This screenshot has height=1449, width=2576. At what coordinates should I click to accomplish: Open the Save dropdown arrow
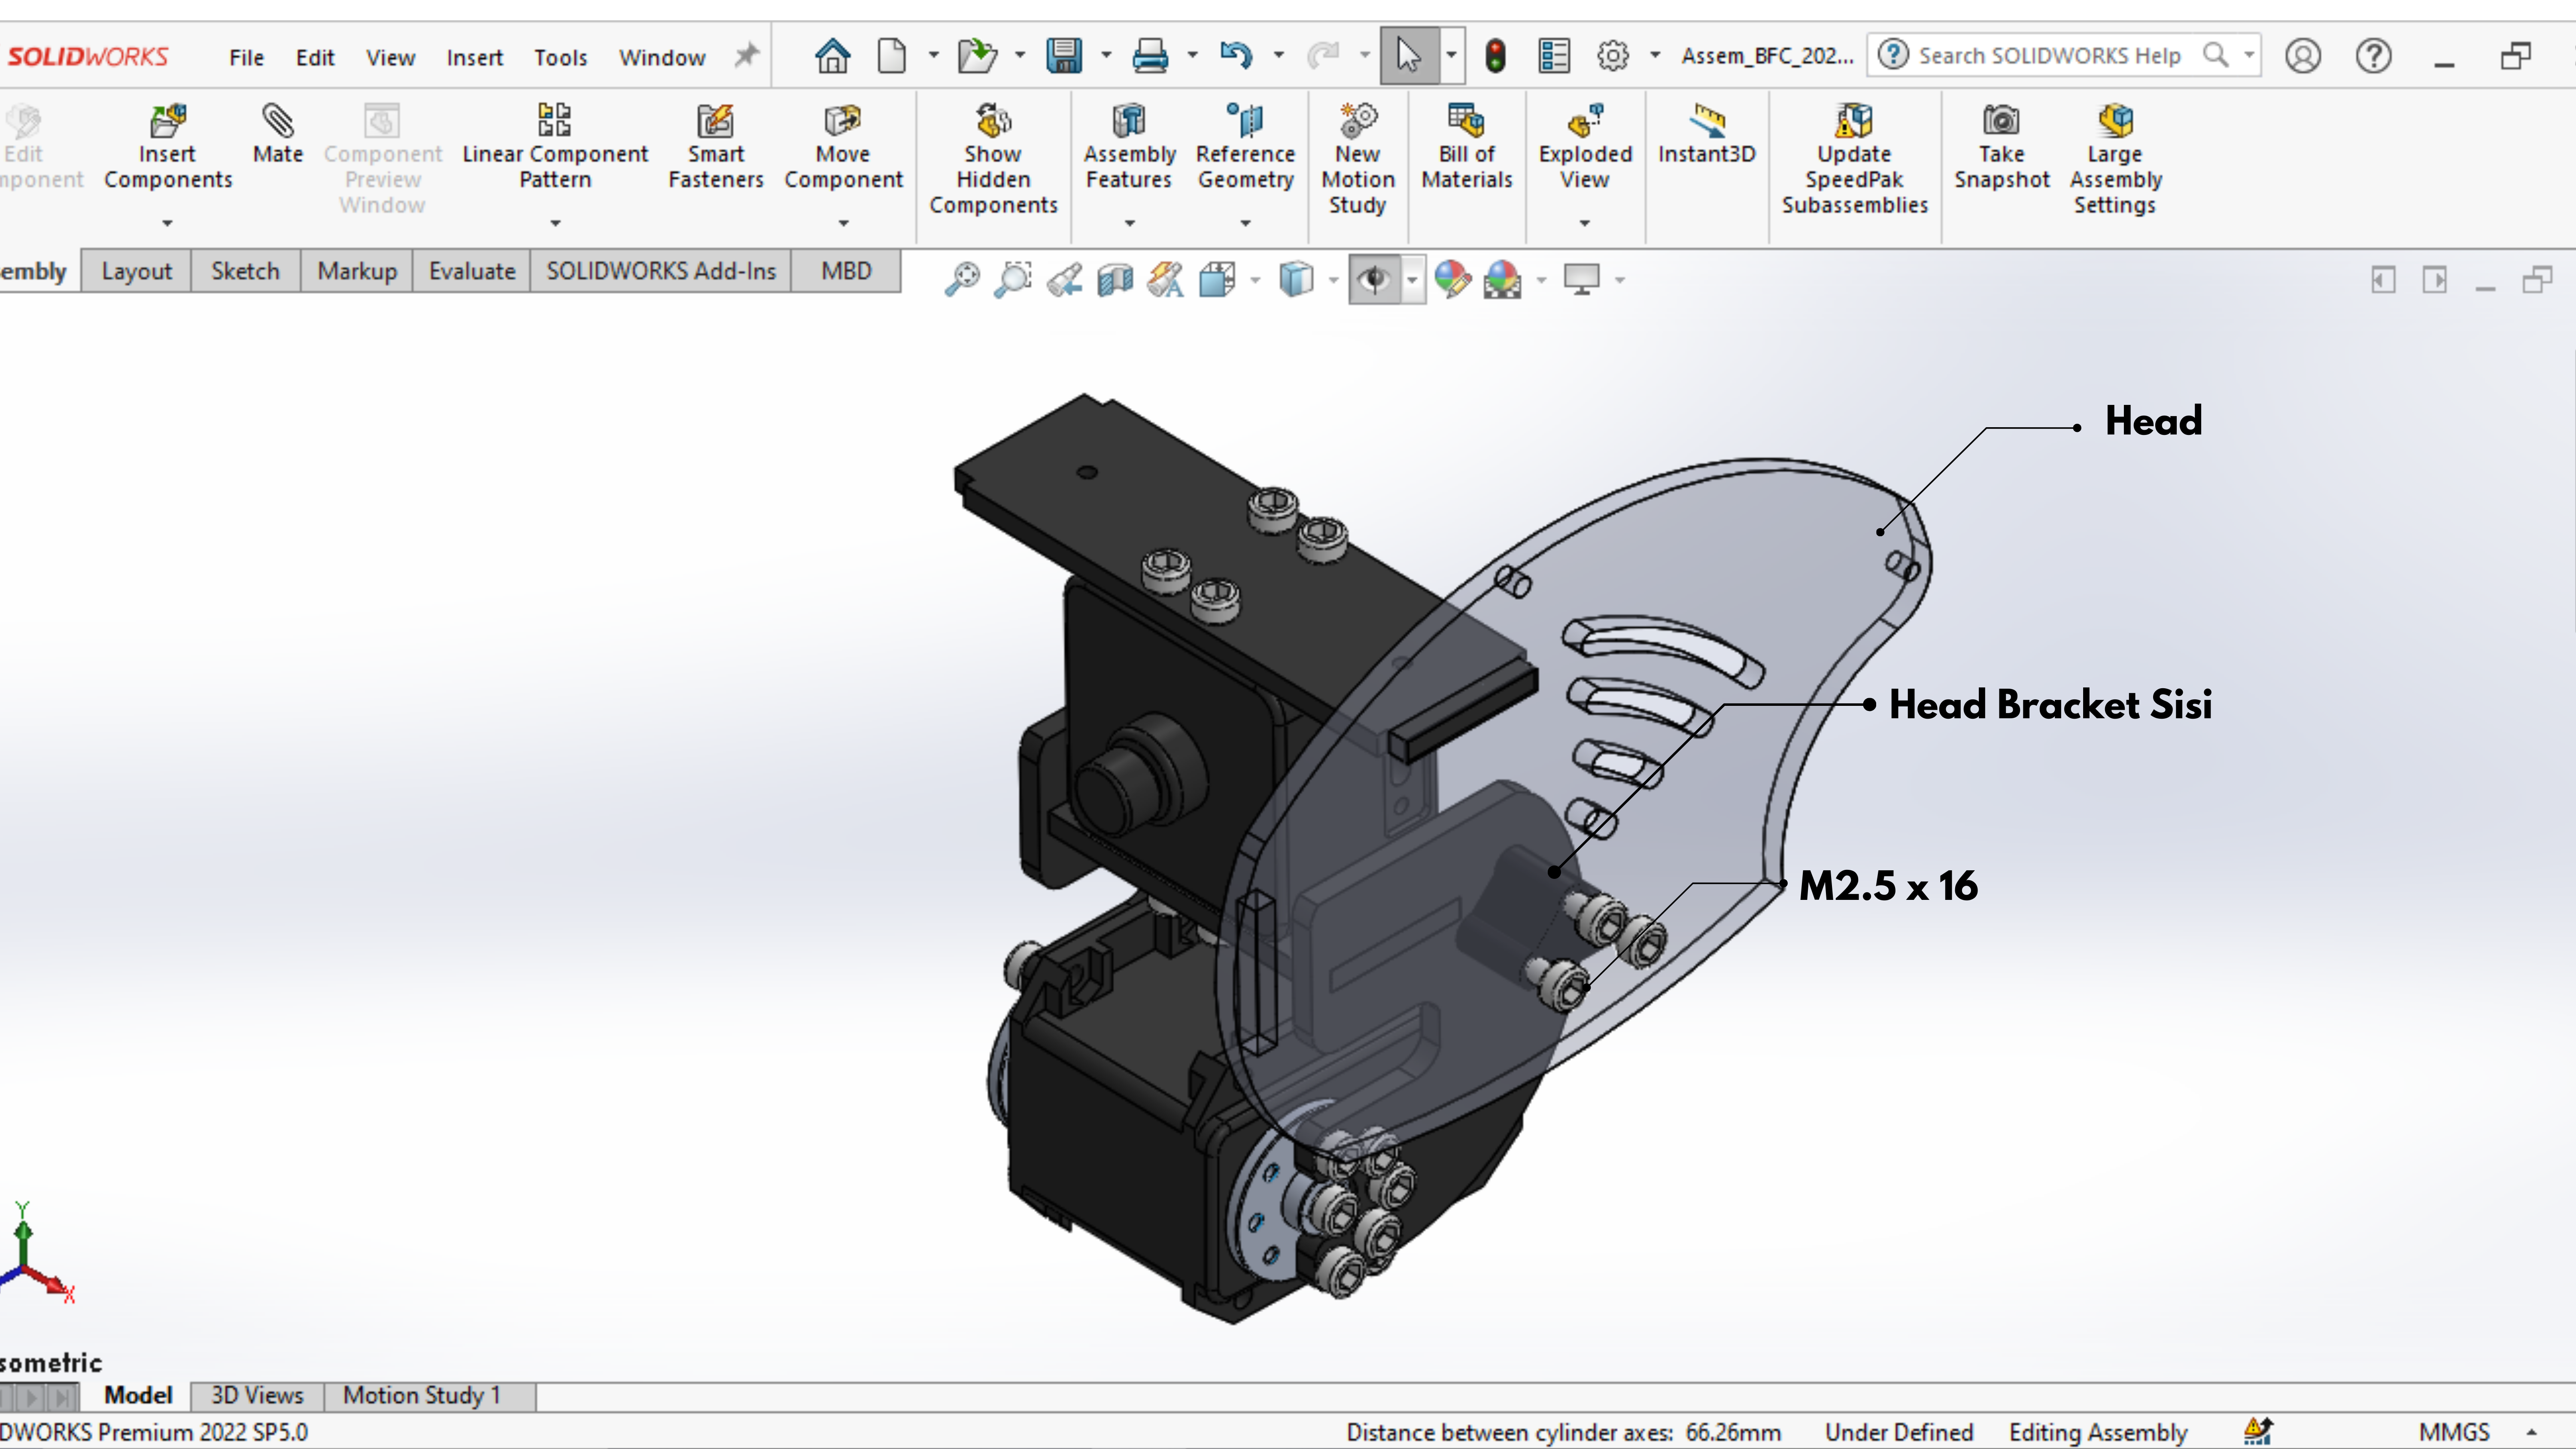pyautogui.click(x=1106, y=55)
